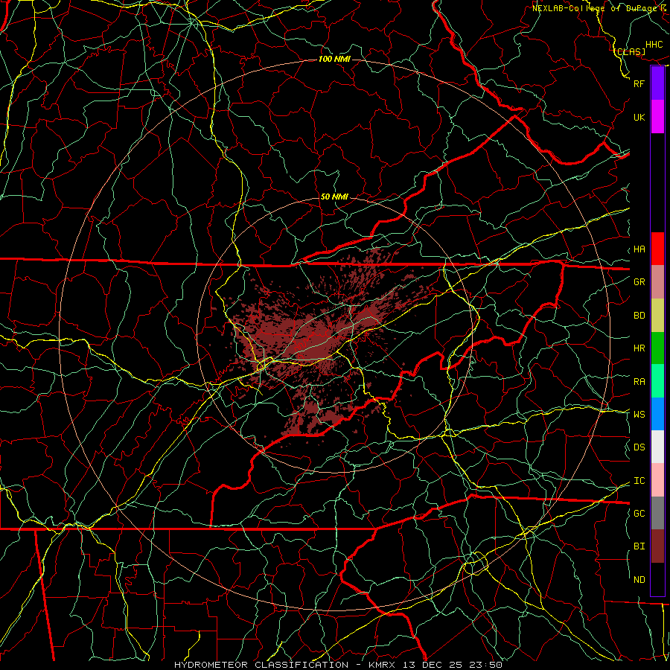Click the 'HHC' product label
This screenshot has height=670, width=670.
coord(654,45)
